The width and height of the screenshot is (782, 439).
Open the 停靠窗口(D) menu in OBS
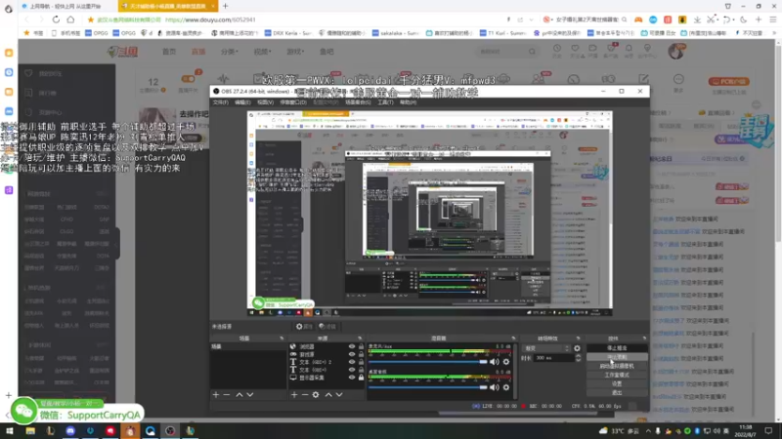tap(293, 102)
